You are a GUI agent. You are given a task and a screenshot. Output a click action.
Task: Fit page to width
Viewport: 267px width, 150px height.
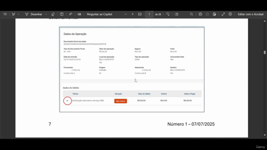(x=140, y=14)
